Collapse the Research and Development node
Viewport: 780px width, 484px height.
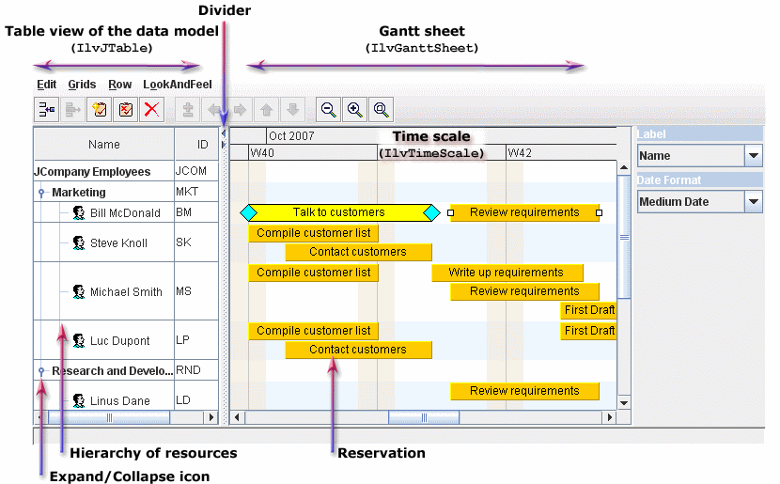41,371
